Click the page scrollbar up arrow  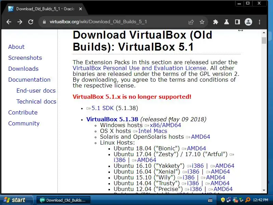point(264,32)
